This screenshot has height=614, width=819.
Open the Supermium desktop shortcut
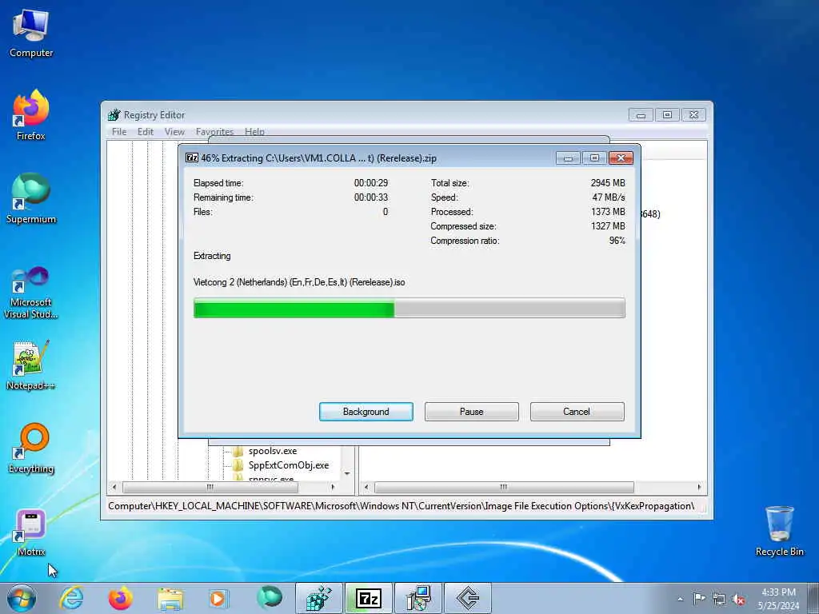31,198
